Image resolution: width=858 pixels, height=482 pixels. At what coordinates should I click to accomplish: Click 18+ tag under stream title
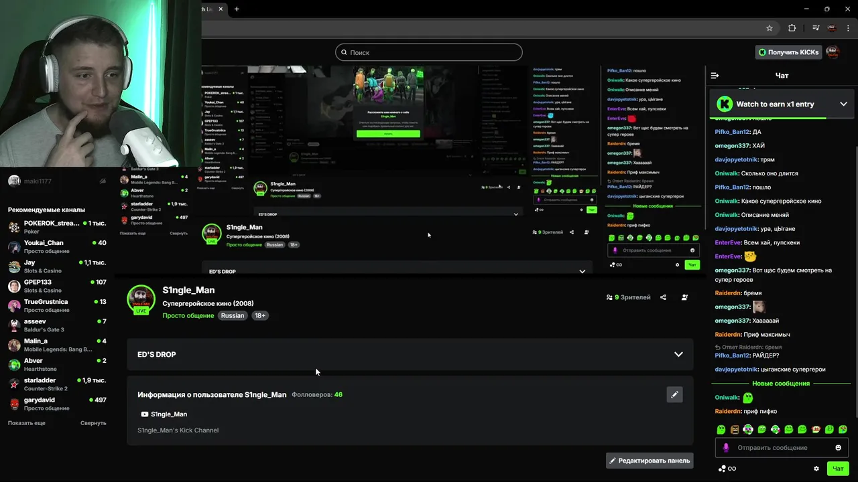click(x=260, y=315)
